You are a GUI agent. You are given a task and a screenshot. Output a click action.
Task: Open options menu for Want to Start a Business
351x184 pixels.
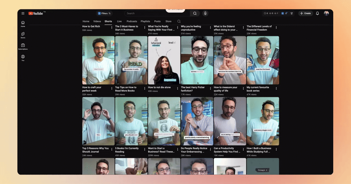click(178, 149)
